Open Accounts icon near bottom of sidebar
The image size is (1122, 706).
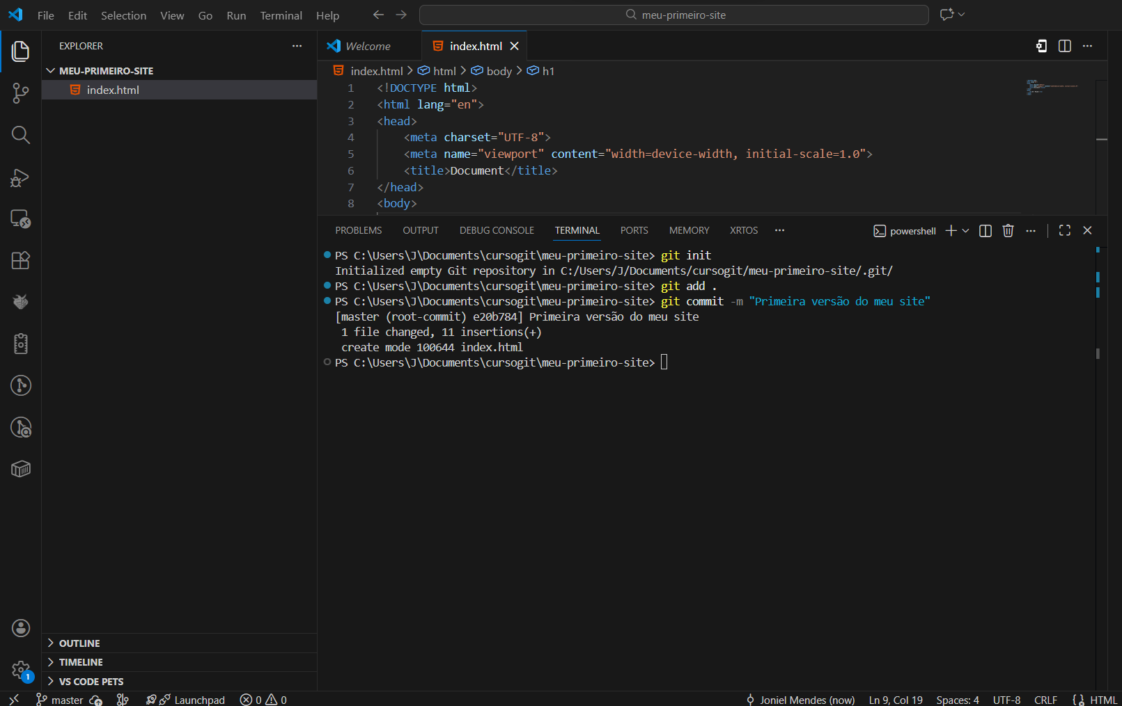pos(20,627)
